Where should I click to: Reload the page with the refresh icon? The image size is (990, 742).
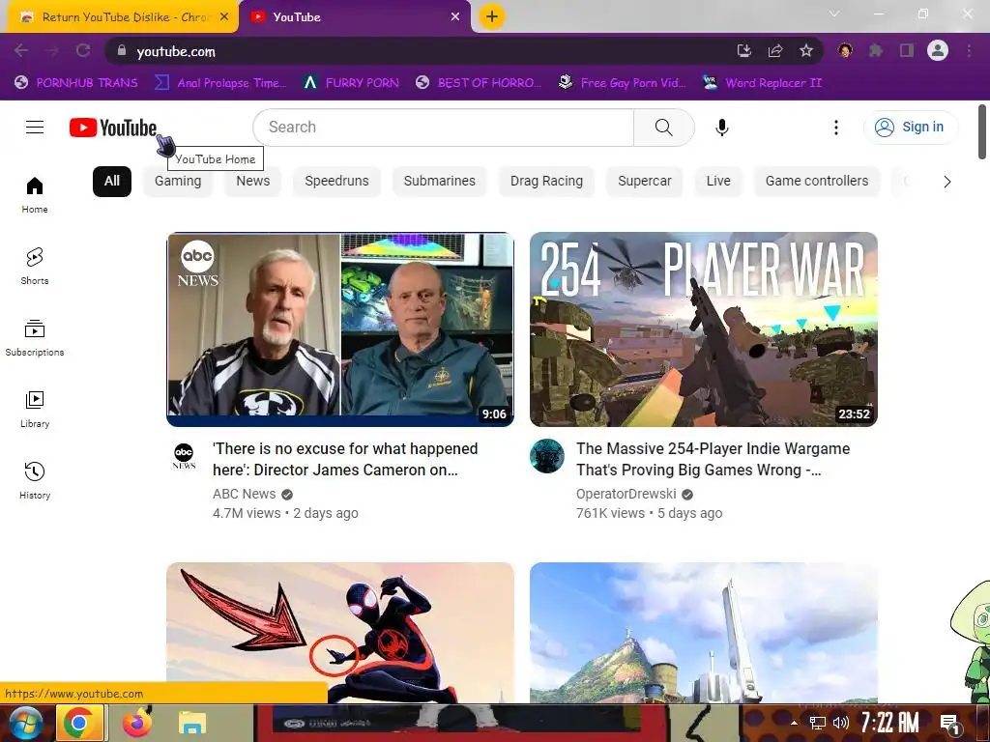(x=83, y=50)
